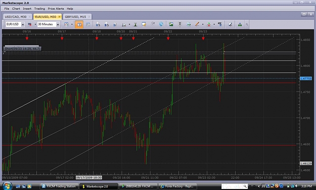Click the chart comment/note icon

tap(144, 24)
